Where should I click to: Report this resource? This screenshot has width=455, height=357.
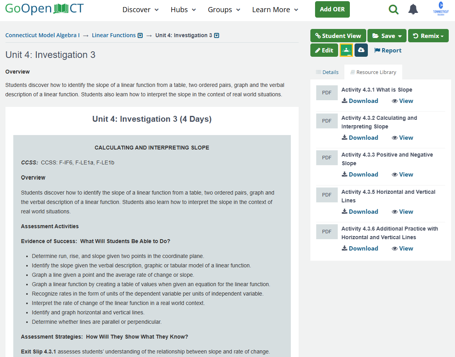tap(388, 50)
